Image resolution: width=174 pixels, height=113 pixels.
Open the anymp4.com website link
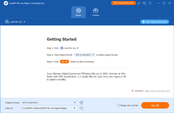point(157,91)
